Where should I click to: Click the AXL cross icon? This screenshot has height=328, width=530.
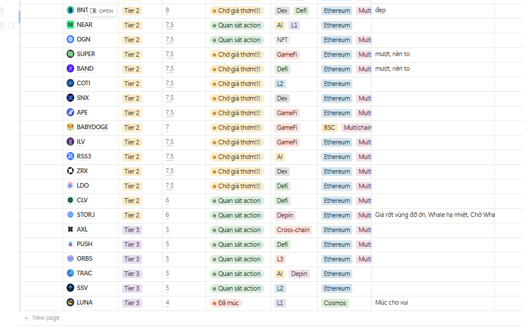70,230
